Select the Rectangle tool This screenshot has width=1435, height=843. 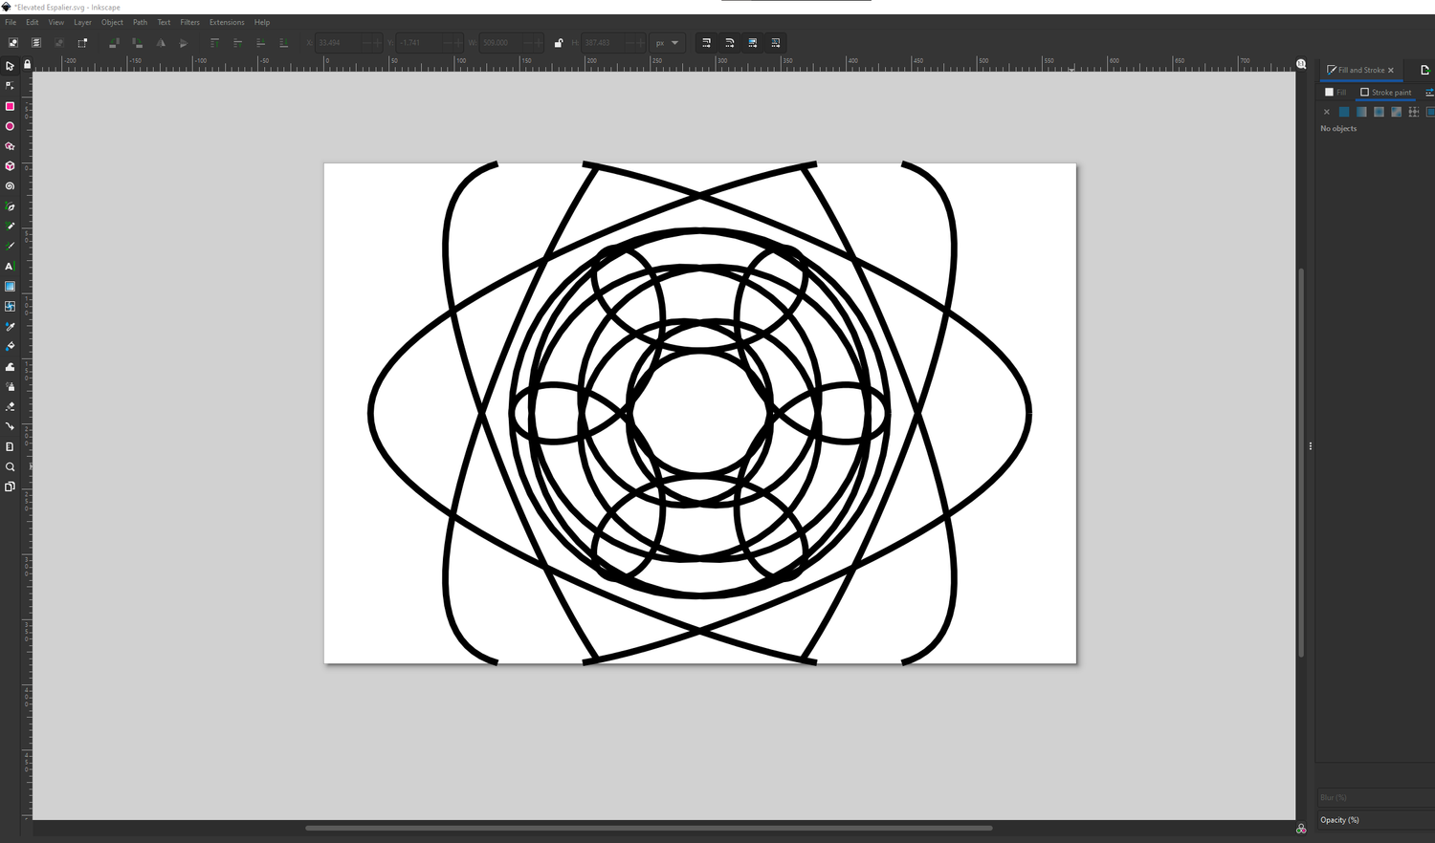click(10, 106)
